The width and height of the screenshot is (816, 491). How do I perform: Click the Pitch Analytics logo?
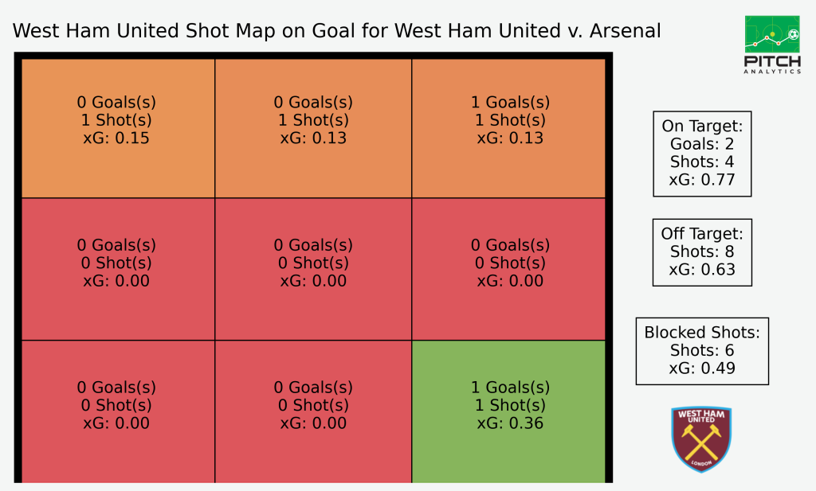[772, 45]
